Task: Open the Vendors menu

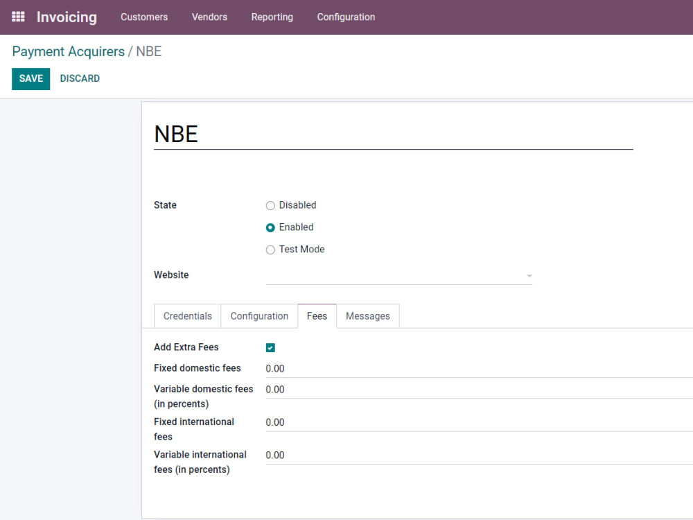Action: tap(209, 17)
